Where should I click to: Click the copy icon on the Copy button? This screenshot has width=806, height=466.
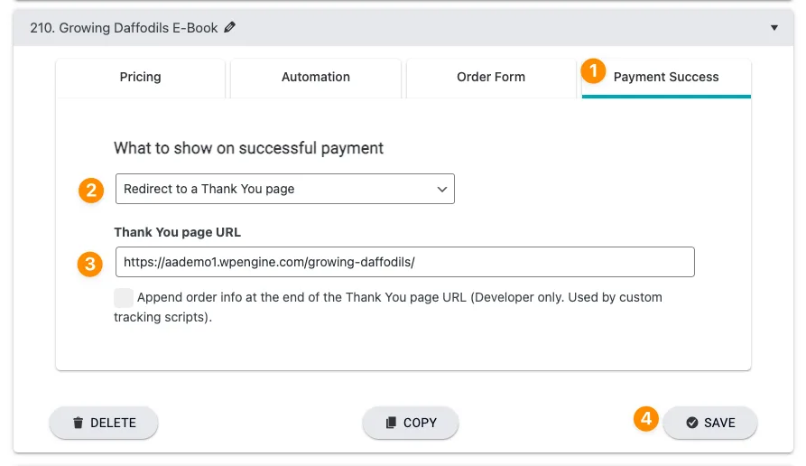(391, 423)
